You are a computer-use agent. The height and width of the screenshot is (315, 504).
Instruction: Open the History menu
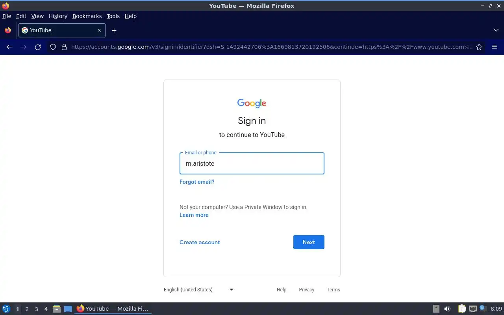pyautogui.click(x=58, y=16)
